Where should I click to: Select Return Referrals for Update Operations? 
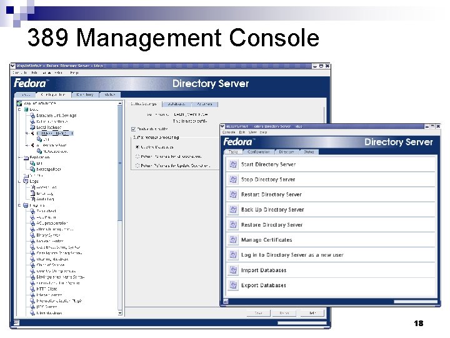coord(137,165)
